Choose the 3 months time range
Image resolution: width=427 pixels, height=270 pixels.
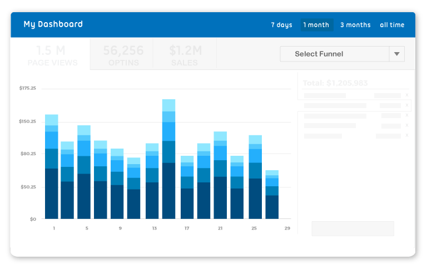[355, 25]
